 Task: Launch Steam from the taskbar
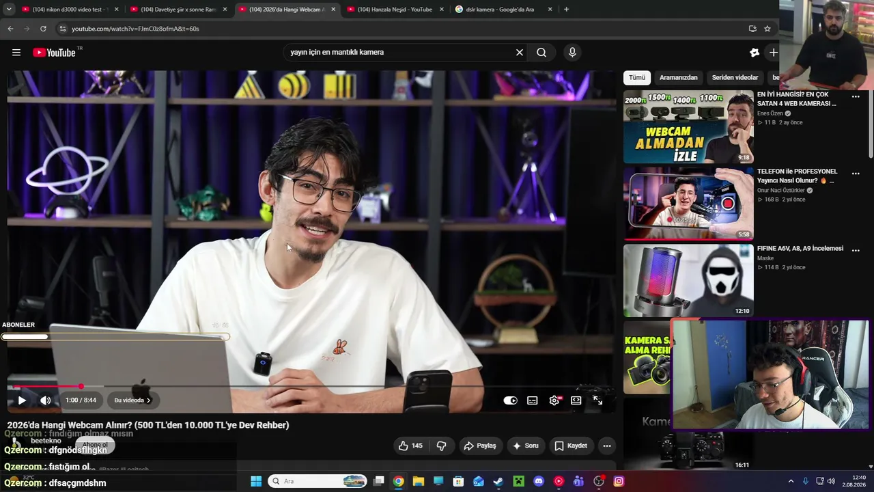click(x=498, y=481)
